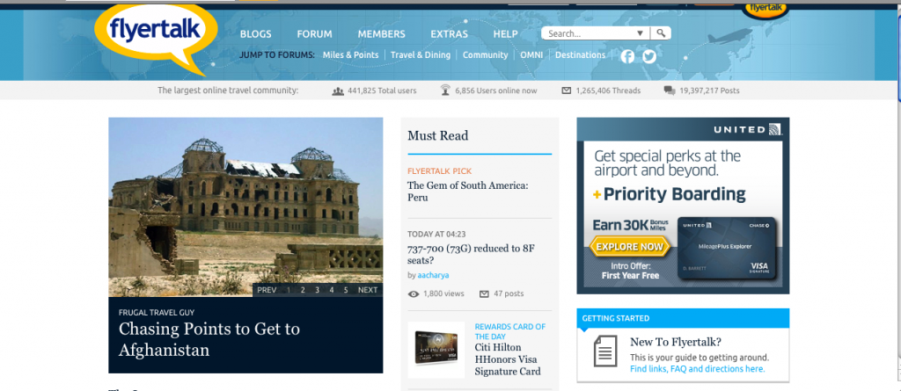Focus the Search text field
This screenshot has height=391, width=901.
tap(589, 34)
